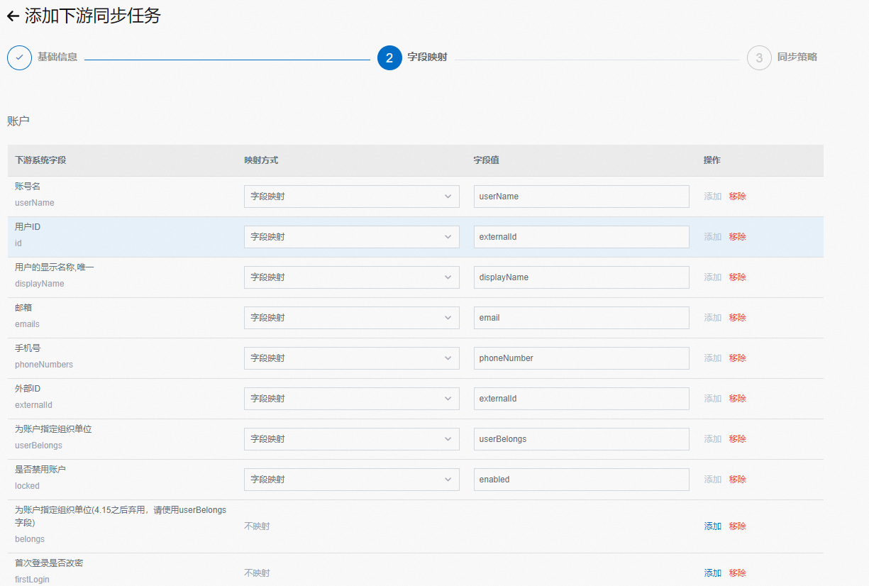Go to the 基础信息 step label
The image size is (869, 586).
[57, 57]
